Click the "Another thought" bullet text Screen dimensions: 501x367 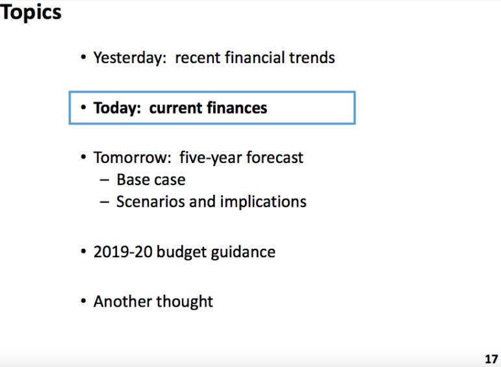(x=153, y=301)
